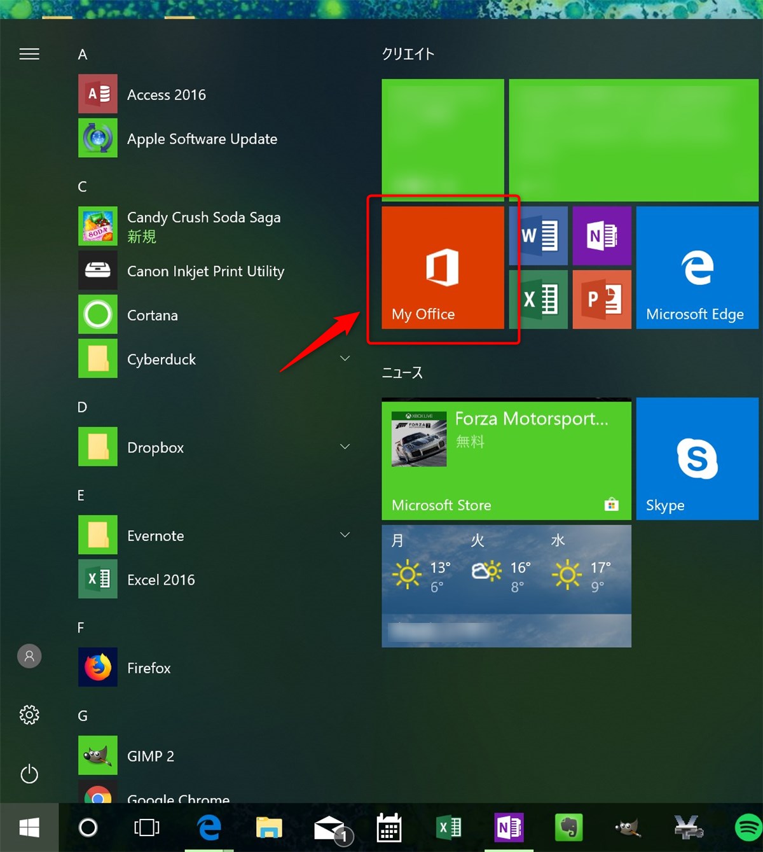Expand the Evernote folder entry
This screenshot has height=852, width=763.
click(345, 535)
